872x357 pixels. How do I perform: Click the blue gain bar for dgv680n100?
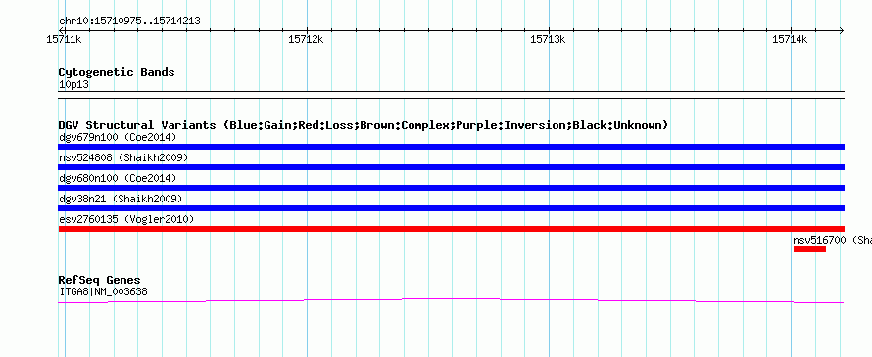[x=451, y=188]
